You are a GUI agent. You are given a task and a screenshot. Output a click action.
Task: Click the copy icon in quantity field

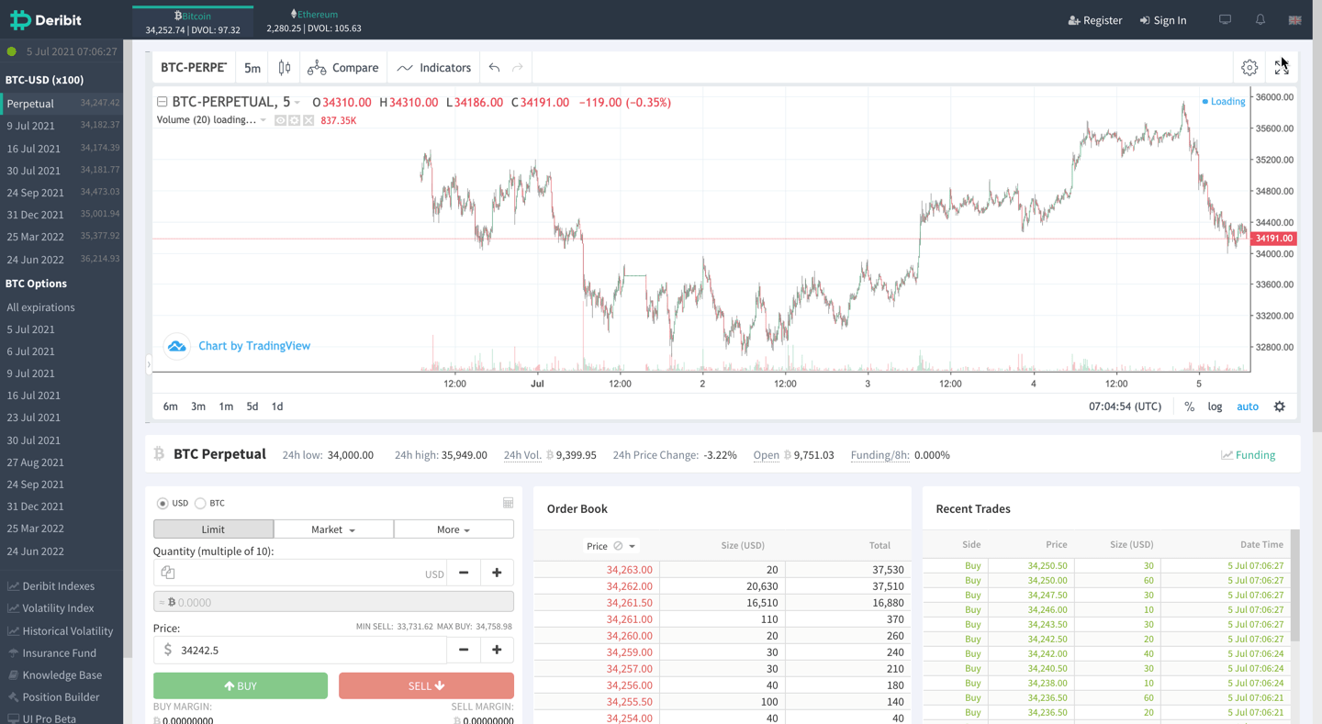pos(168,573)
